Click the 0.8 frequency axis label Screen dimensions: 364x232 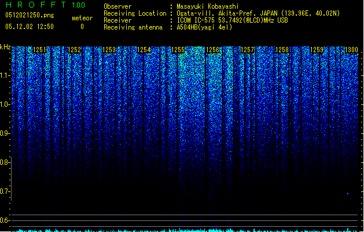(5, 162)
